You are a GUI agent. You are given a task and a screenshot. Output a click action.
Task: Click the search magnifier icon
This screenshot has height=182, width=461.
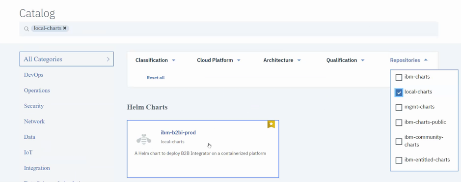[x=27, y=29]
